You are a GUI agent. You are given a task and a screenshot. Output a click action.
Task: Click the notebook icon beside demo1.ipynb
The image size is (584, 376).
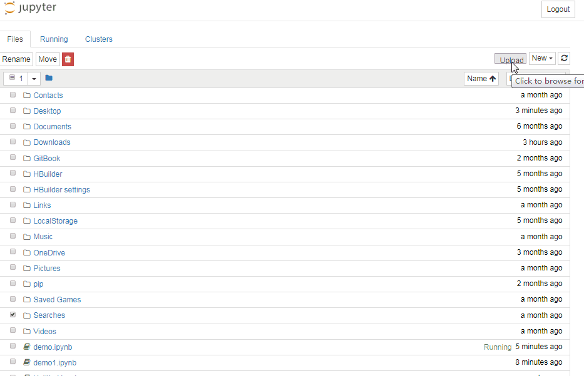coord(26,362)
